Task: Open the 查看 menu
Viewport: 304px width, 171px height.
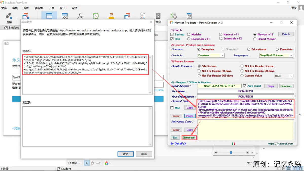Action: pyautogui.click(x=26, y=8)
